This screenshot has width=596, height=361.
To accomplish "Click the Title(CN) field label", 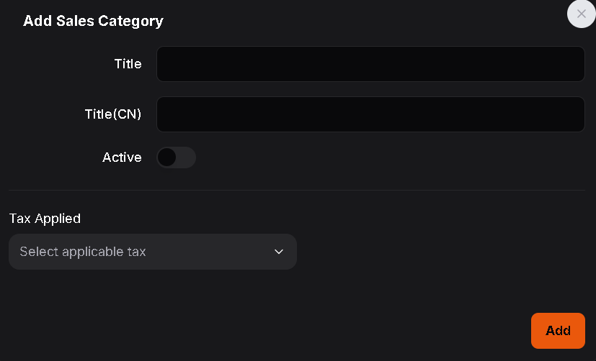I will 113,114.
